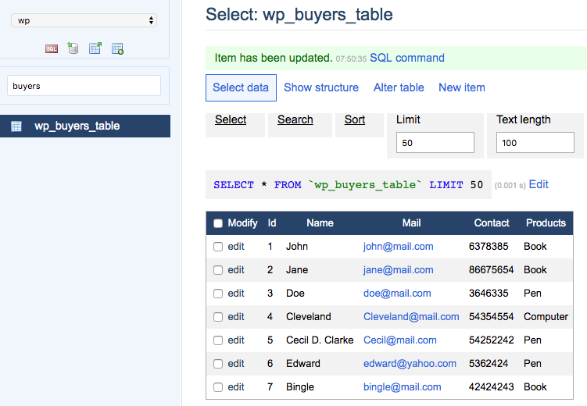The image size is (587, 406).
Task: Tick the checkbox for Cleveland's row
Action: coord(218,317)
